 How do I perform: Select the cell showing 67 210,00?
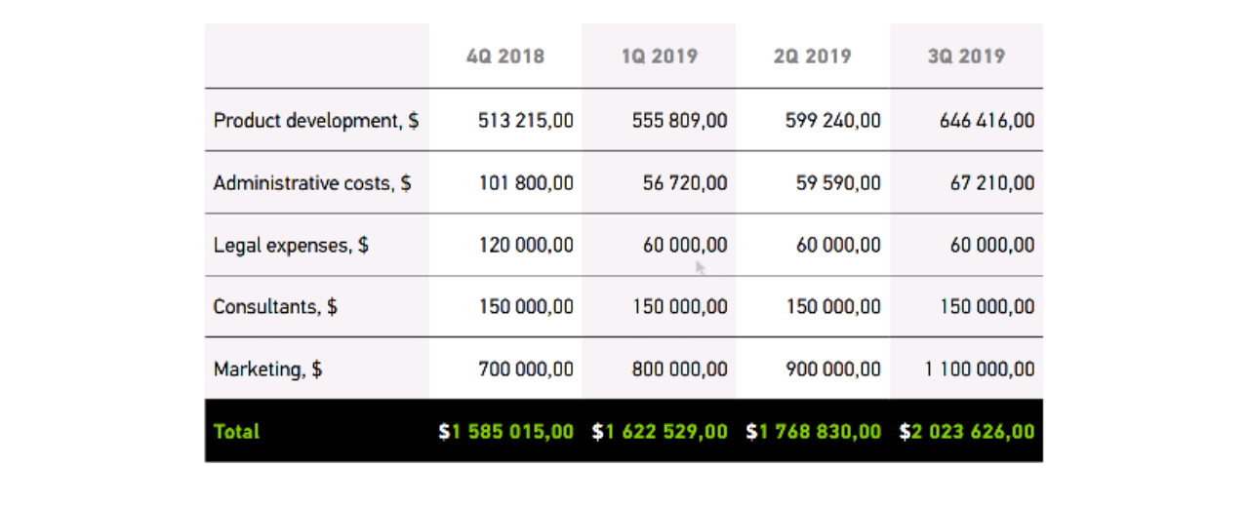click(992, 182)
